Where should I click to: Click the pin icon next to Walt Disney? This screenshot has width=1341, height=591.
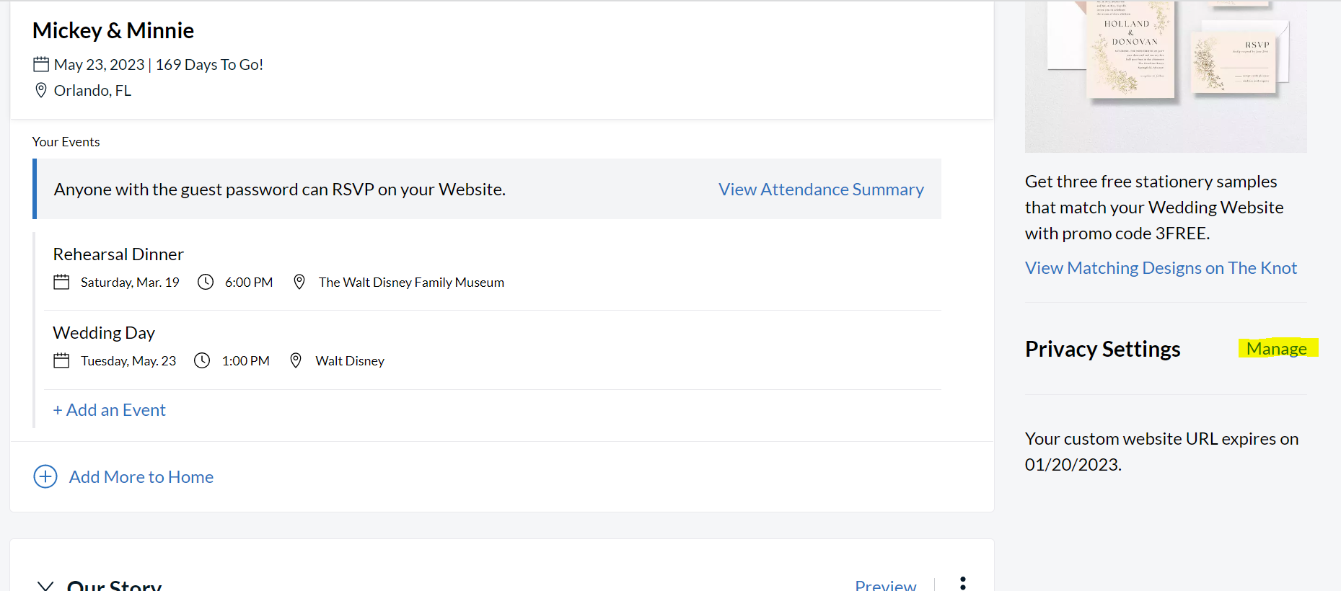296,361
